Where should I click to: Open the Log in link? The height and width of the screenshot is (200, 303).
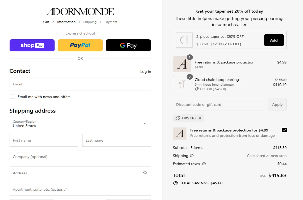click(145, 72)
